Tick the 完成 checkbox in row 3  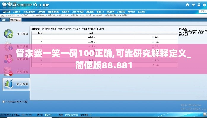pos(153,47)
